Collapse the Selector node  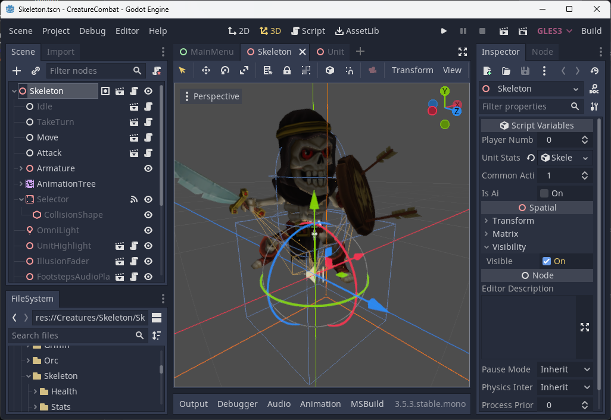tap(21, 199)
